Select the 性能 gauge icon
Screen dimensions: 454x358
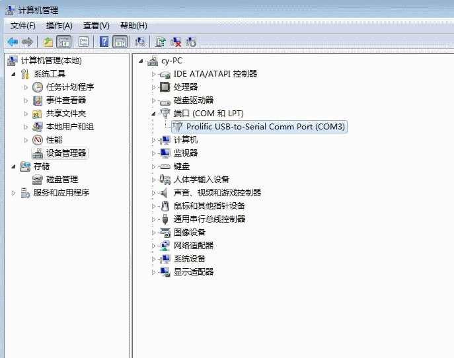click(38, 140)
